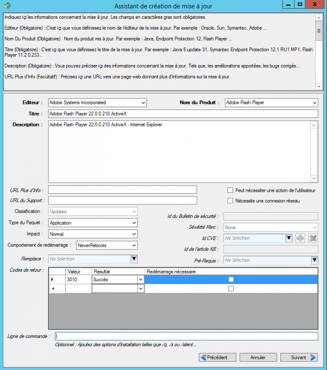Viewport: 327px width, 370px height.
Task: Toggle 'Redémarrage nécessaire' checkbox for row 3010
Action: 231,279
